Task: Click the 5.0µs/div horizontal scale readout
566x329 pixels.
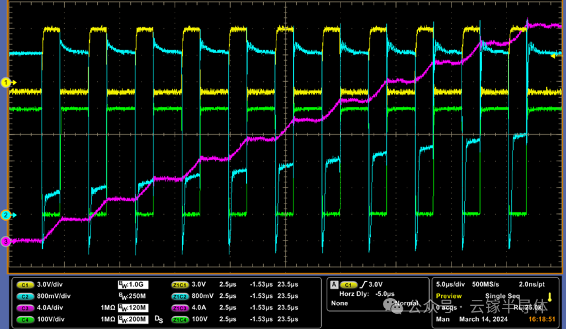Action: click(x=450, y=284)
